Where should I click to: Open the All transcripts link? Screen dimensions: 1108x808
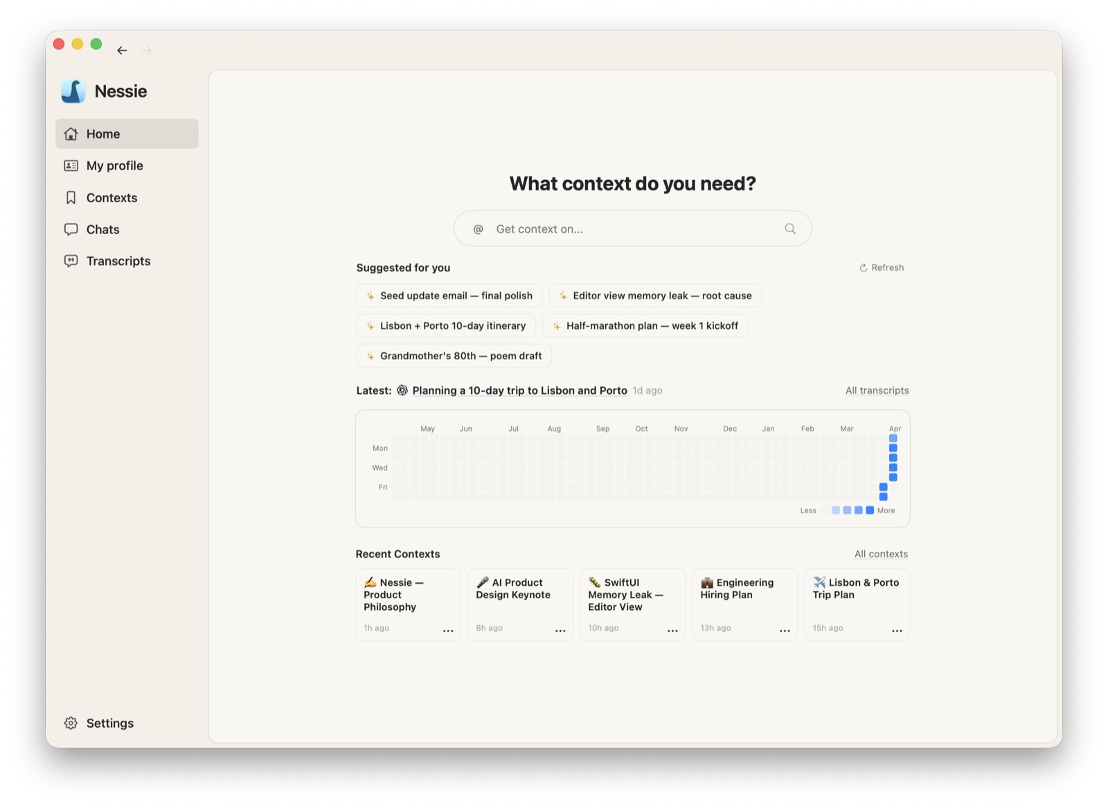tap(877, 390)
